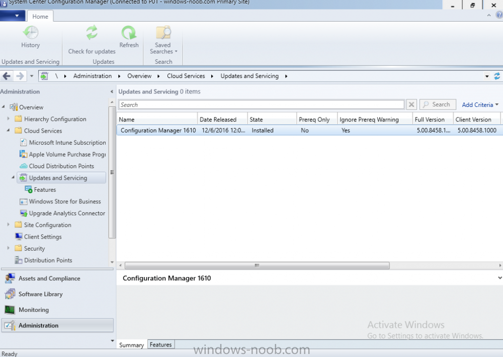Switch to Administration workspace
Image resolution: width=503 pixels, height=357 pixels.
tap(57, 325)
